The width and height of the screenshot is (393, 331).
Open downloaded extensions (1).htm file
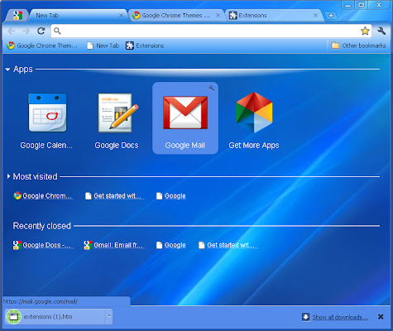tap(55, 317)
